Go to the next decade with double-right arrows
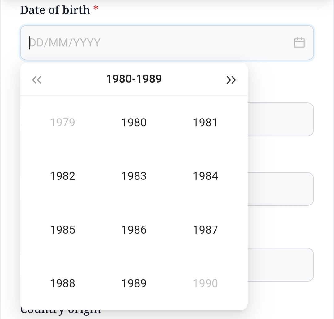 pyautogui.click(x=231, y=80)
